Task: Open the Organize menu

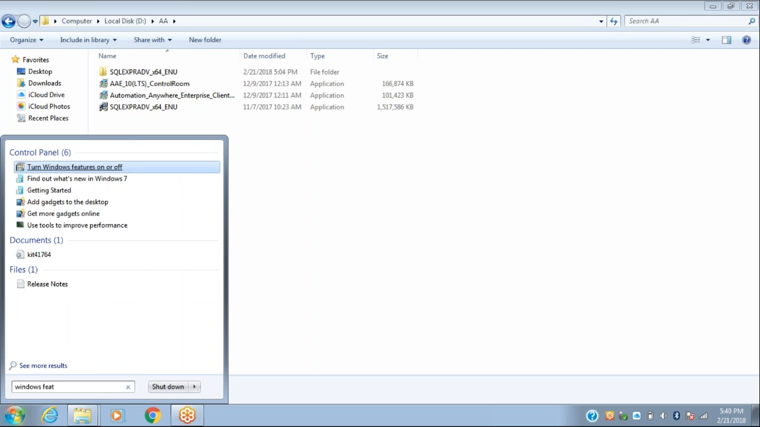Action: [x=26, y=40]
